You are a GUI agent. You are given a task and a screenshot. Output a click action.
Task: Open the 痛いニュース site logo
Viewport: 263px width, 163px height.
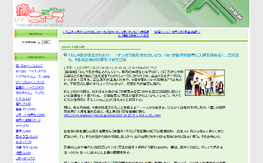click(x=39, y=14)
